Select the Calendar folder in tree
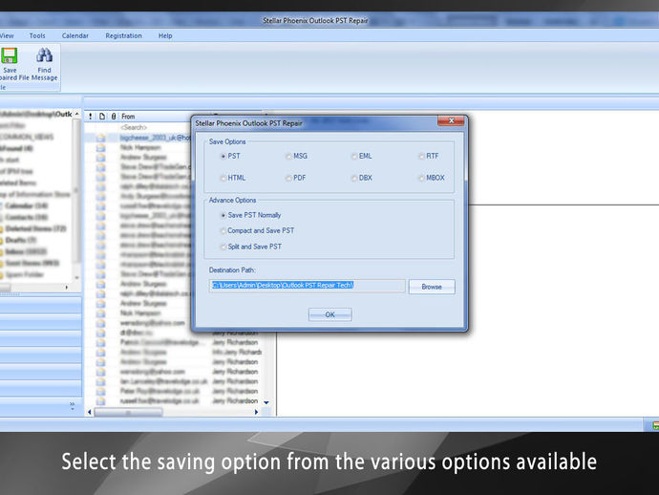The width and height of the screenshot is (659, 495). (x=27, y=205)
